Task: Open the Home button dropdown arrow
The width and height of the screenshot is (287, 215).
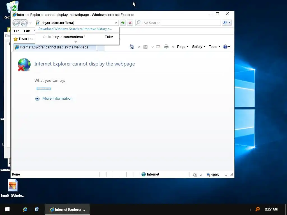Action: (139, 47)
